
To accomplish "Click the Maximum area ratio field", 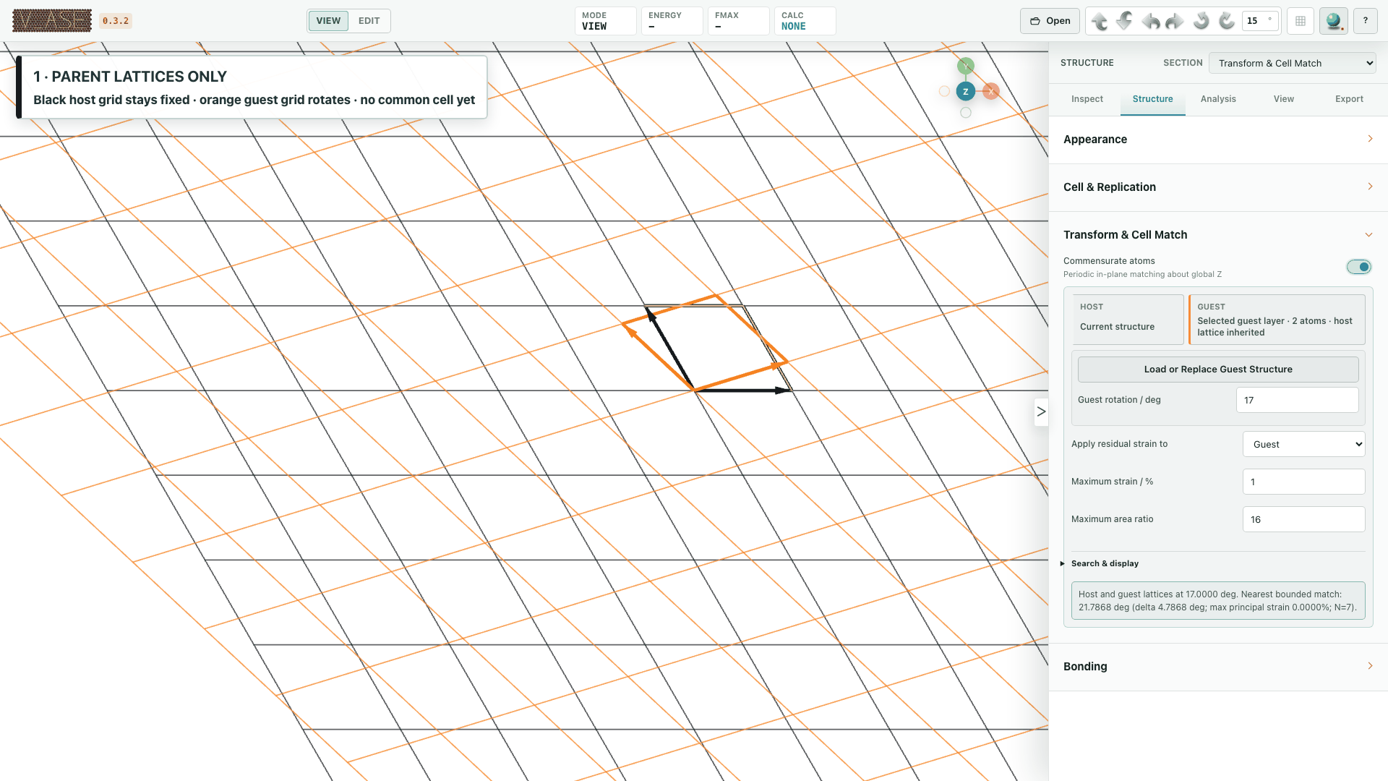I will coord(1304,519).
